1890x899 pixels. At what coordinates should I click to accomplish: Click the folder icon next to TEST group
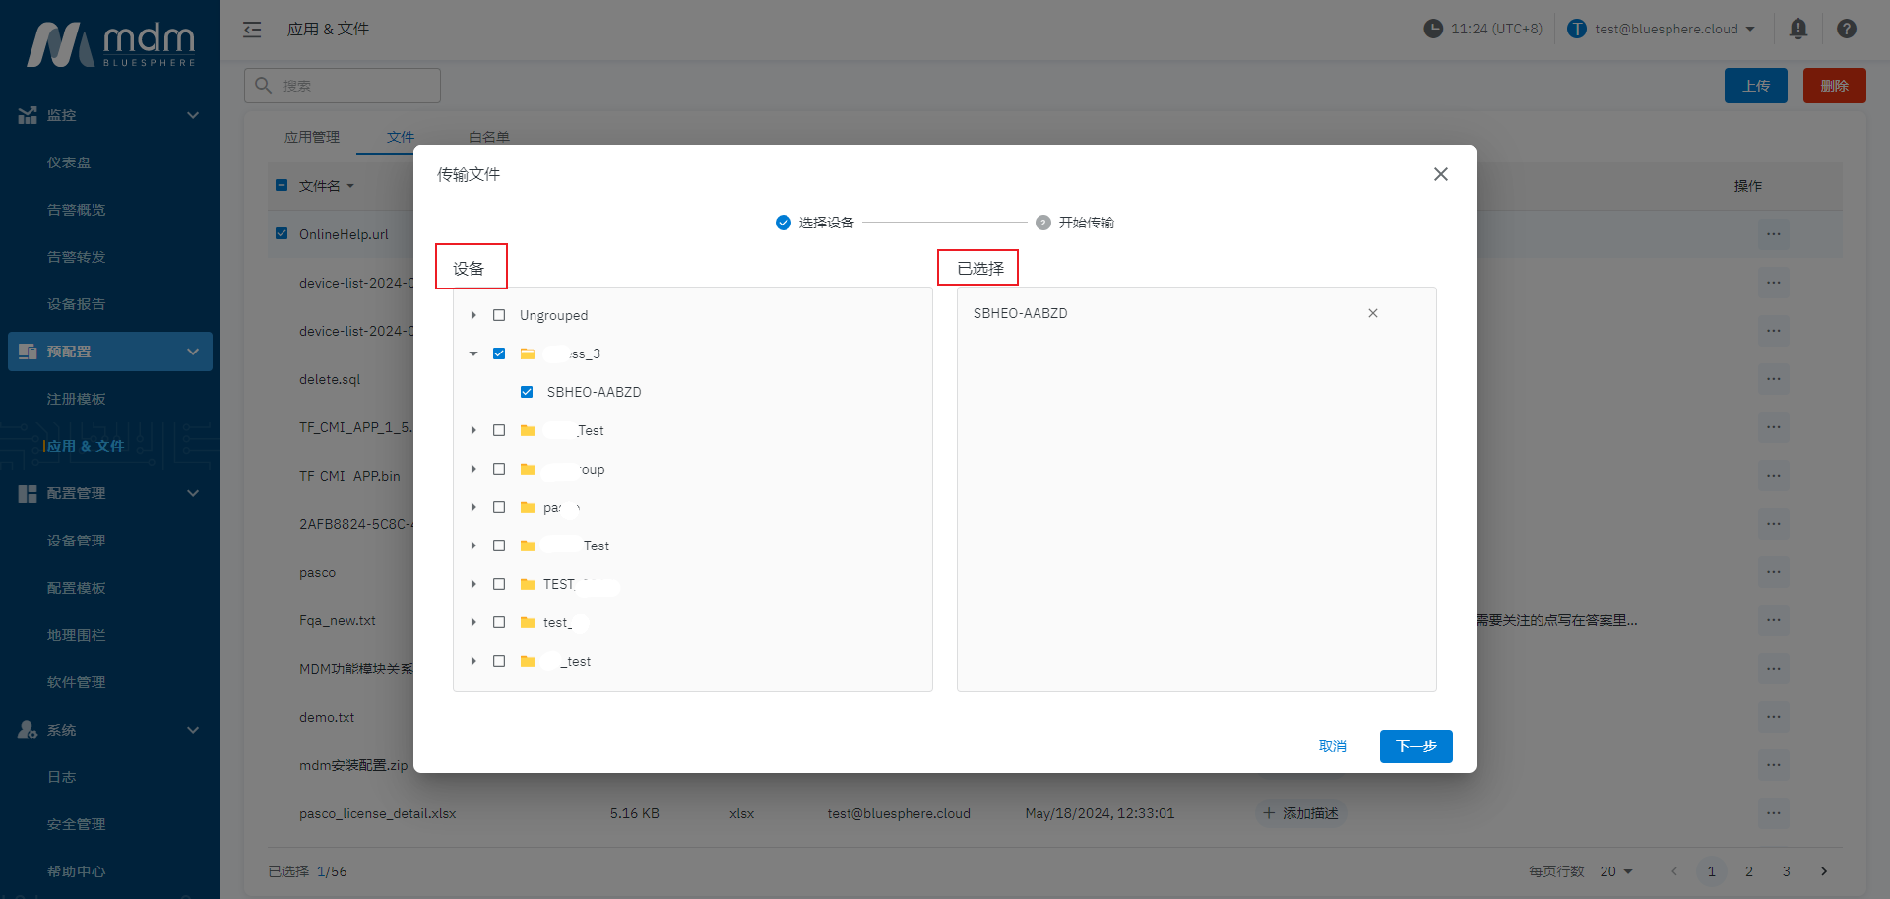(x=528, y=584)
